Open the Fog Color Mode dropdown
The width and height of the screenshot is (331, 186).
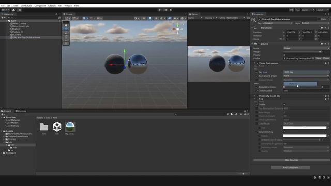[x=306, y=123]
